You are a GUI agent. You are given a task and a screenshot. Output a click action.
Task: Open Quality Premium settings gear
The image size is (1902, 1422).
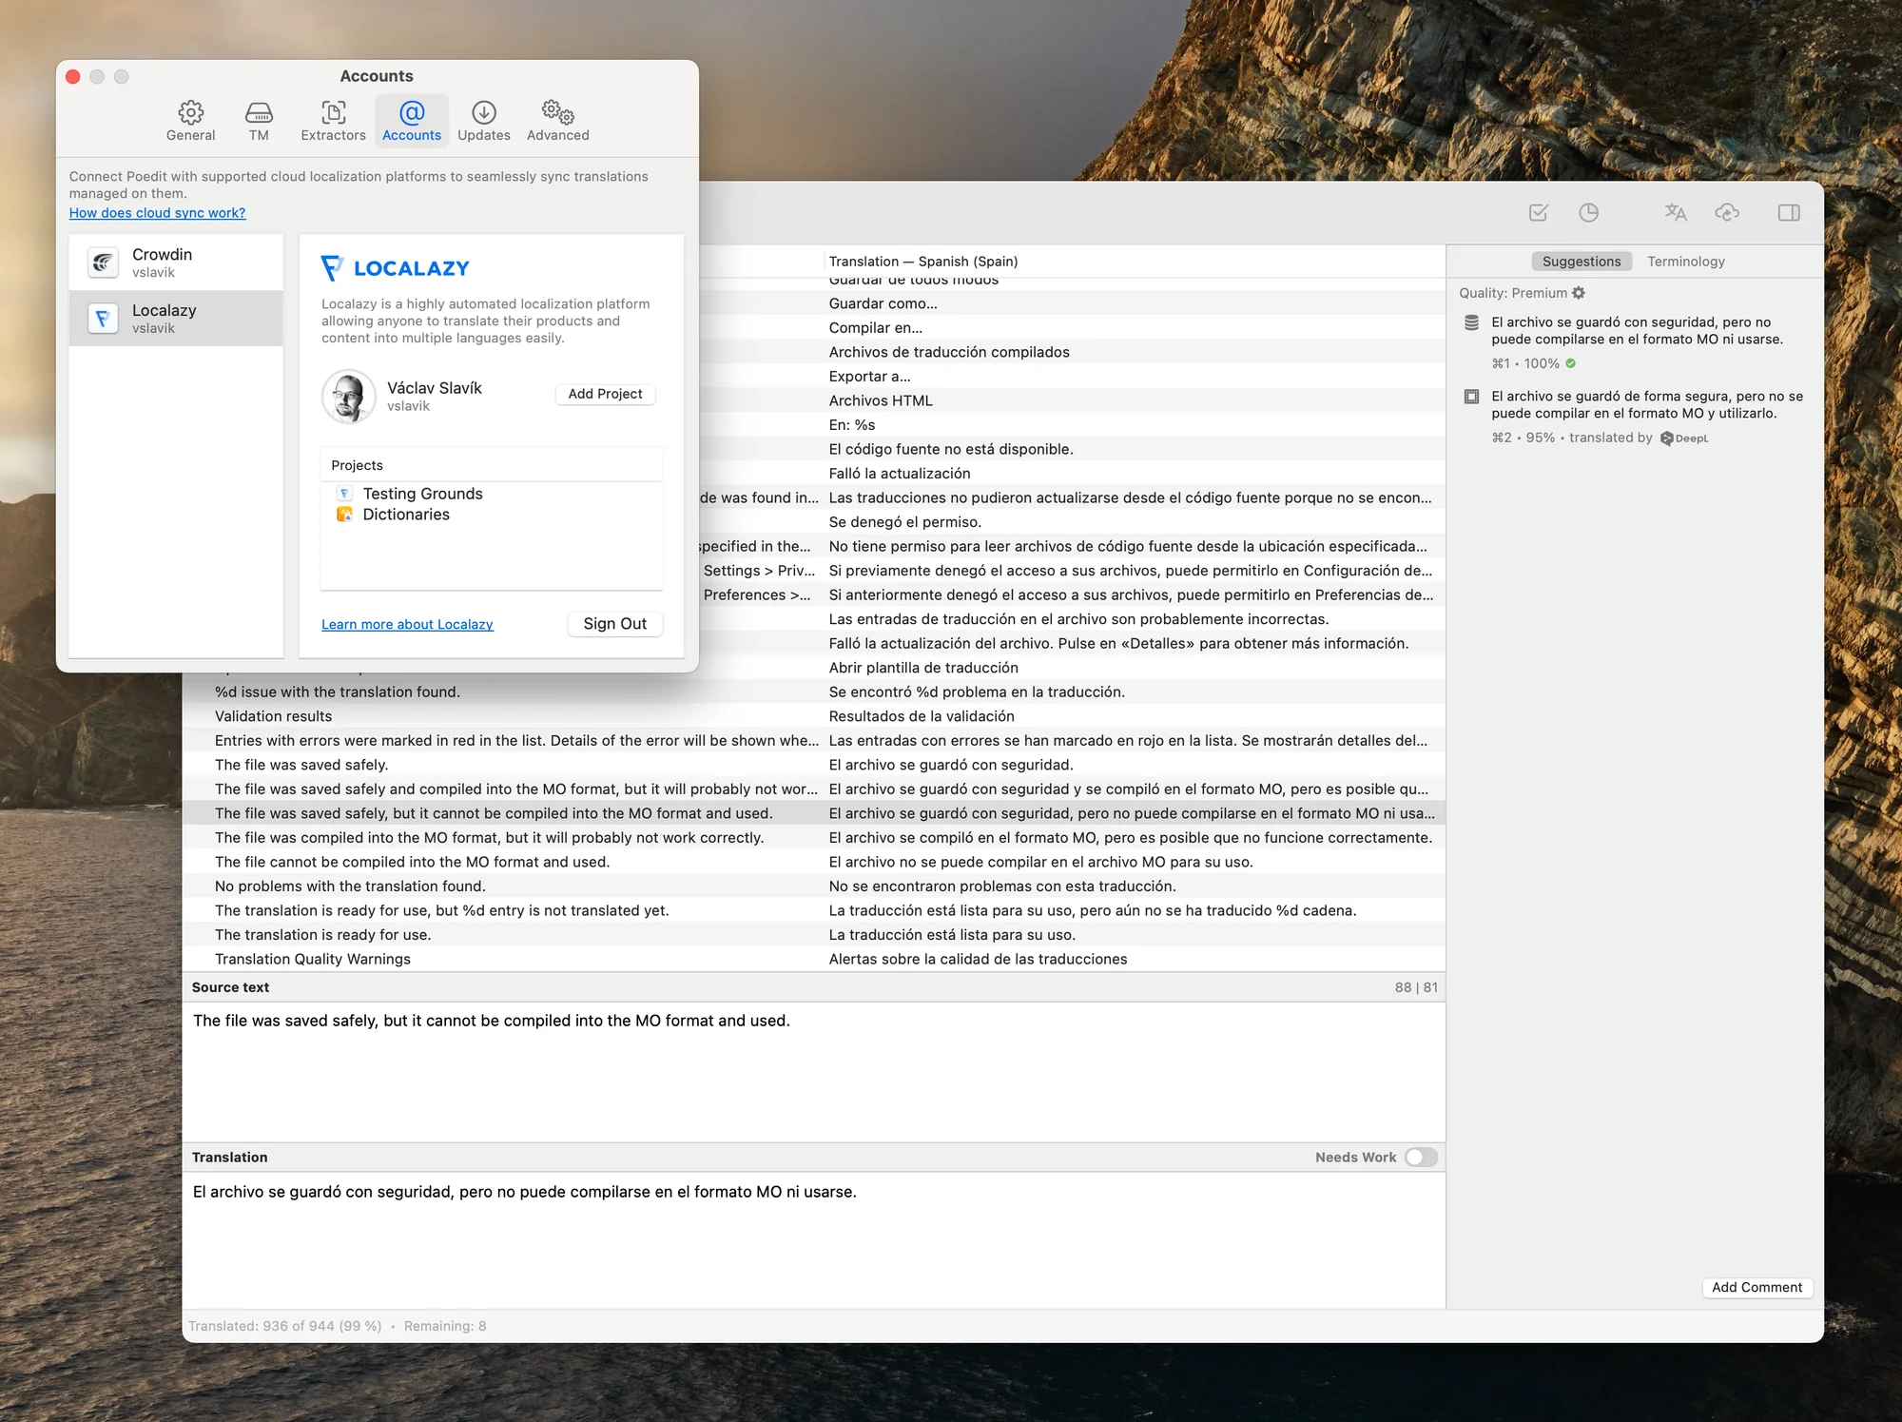click(1579, 293)
